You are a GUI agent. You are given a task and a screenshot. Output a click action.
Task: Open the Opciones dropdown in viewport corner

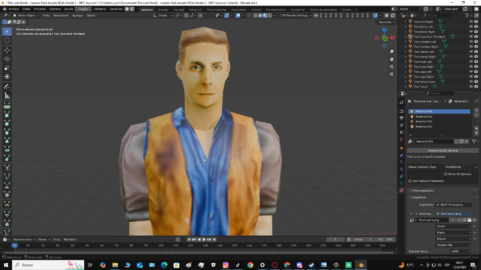click(x=386, y=22)
